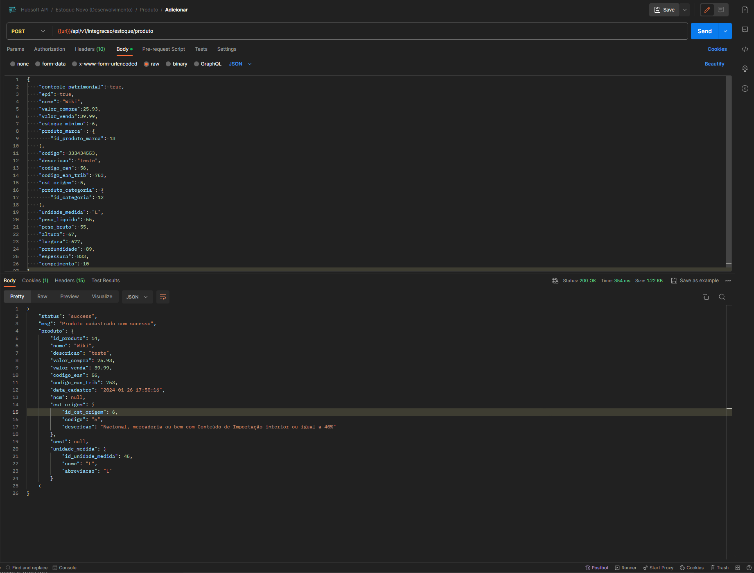This screenshot has width=754, height=573.
Task: Switch response view to Preview
Action: (70, 297)
